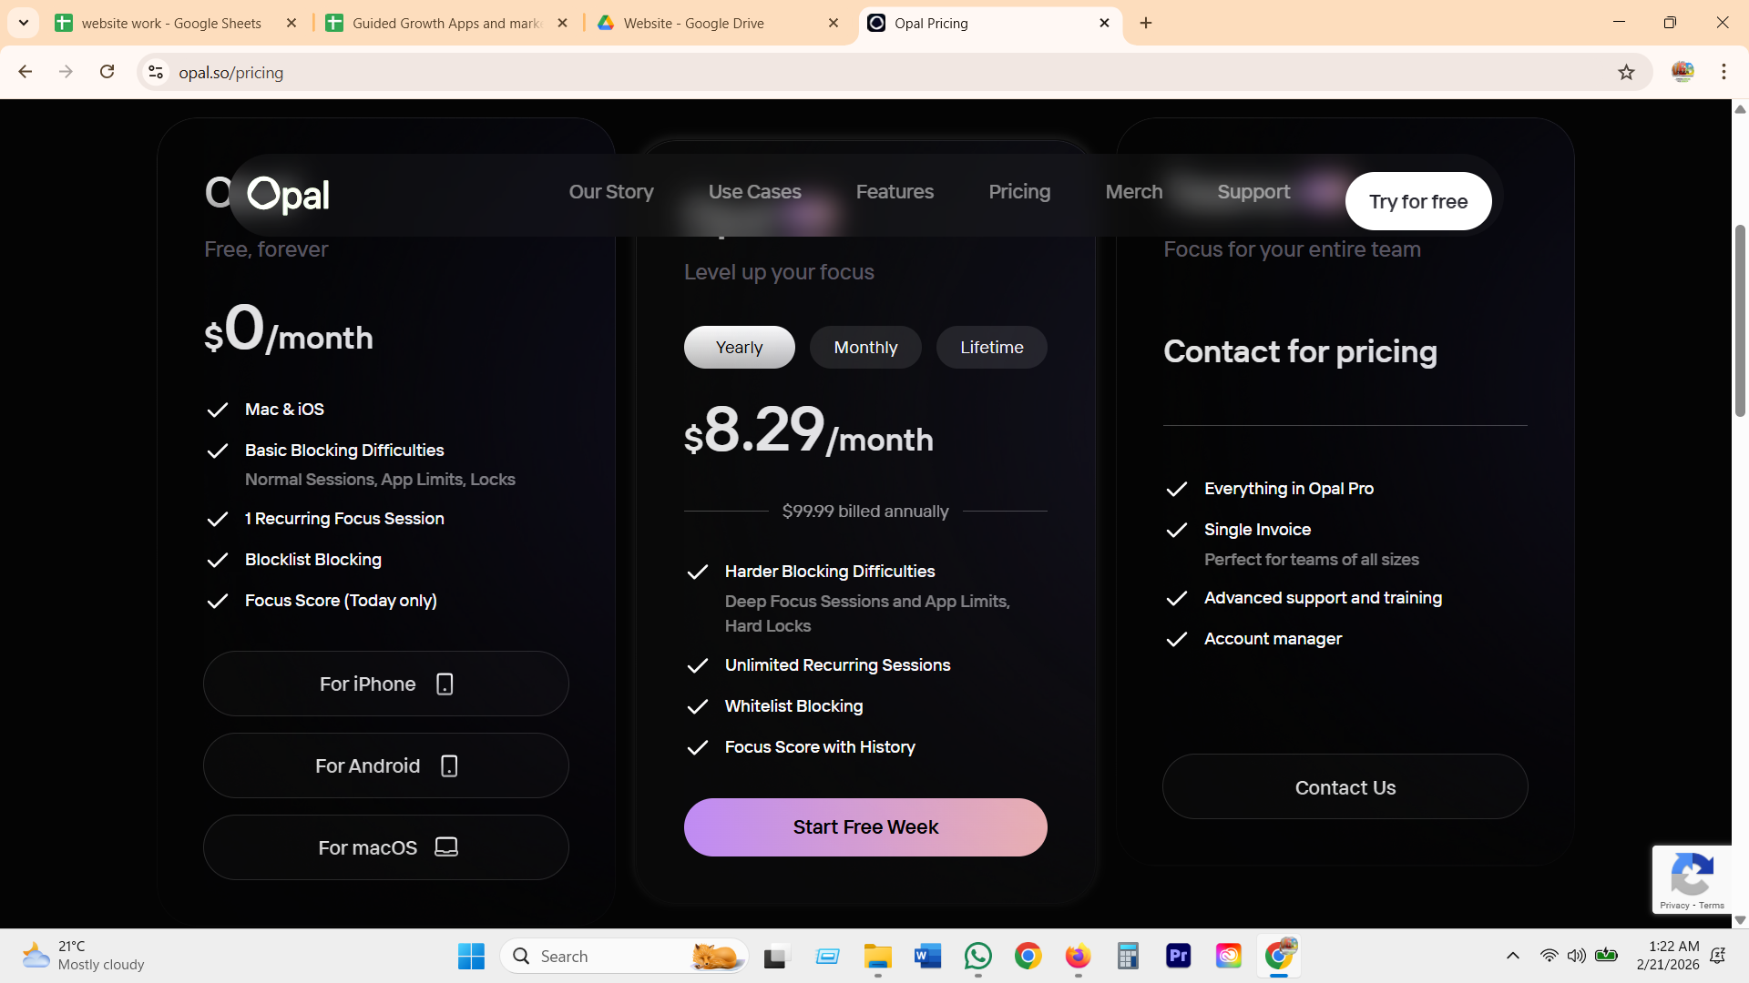Click the Harder Blocking Difficulties feature text
The image size is (1749, 983).
(830, 572)
